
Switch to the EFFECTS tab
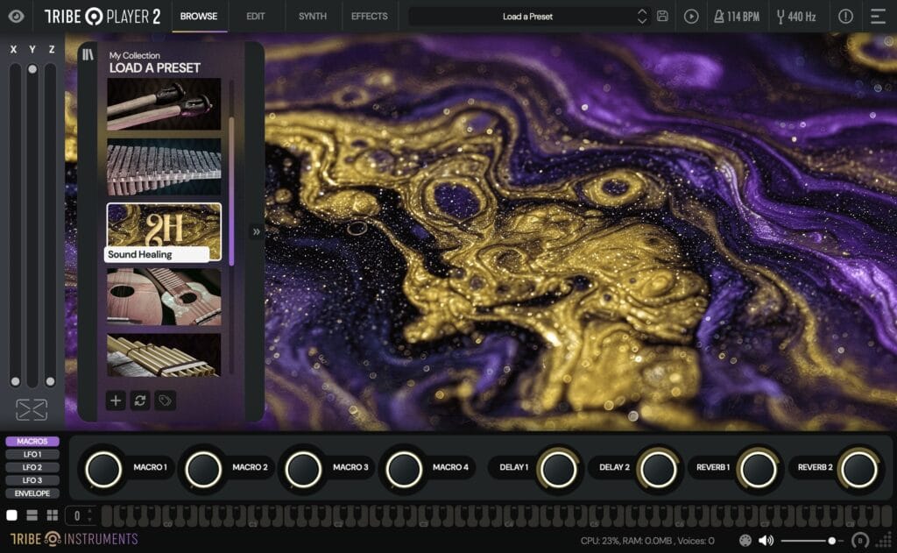click(368, 16)
